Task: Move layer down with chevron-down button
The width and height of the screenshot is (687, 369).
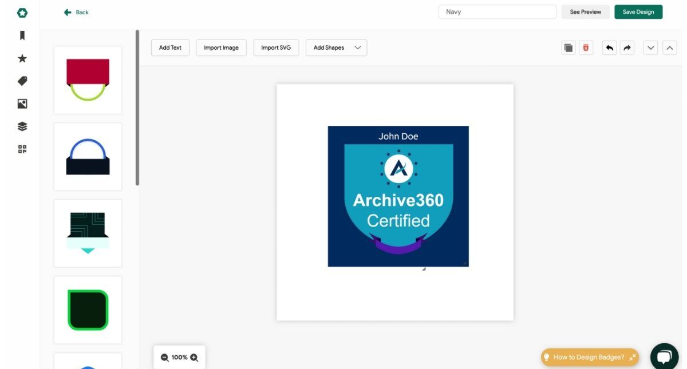Action: [x=651, y=48]
